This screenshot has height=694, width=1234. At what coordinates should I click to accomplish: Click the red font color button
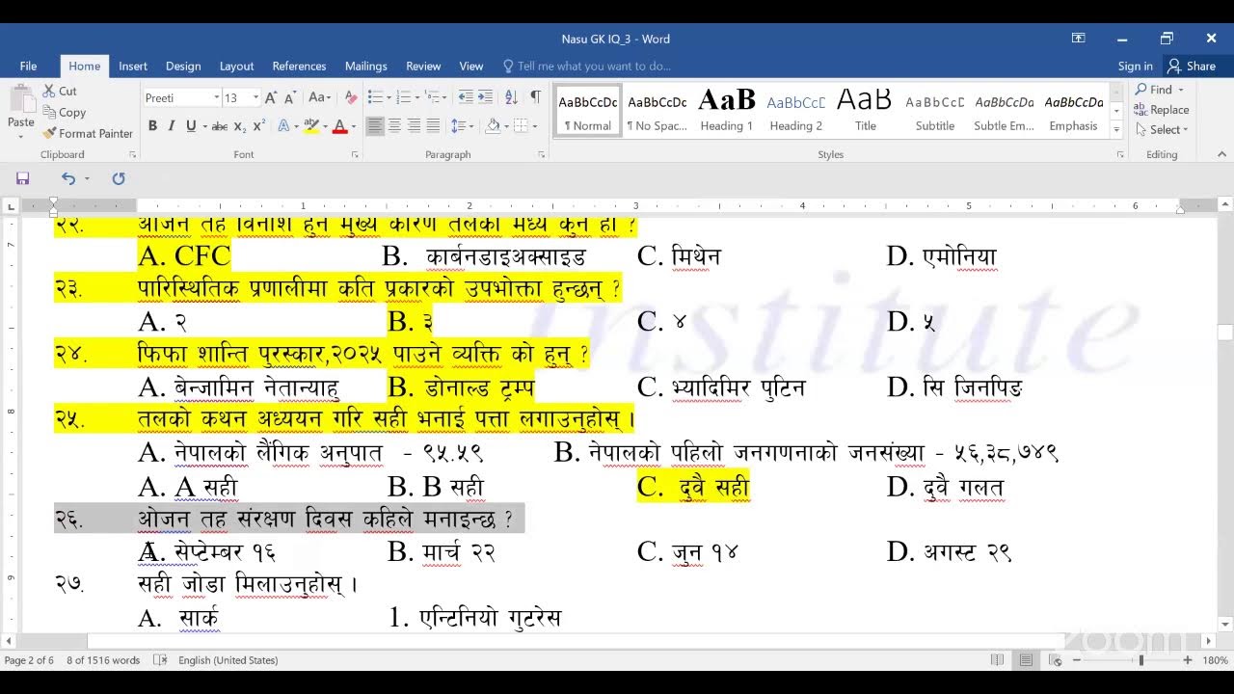point(339,126)
